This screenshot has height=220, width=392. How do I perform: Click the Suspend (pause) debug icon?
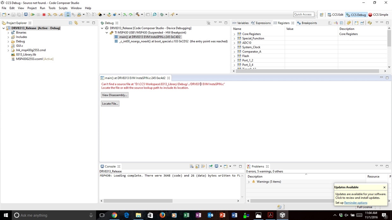[x=38, y=15]
